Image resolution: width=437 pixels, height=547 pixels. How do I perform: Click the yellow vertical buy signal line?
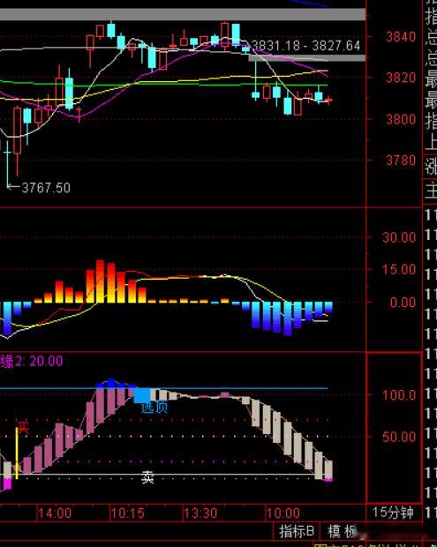(17, 453)
